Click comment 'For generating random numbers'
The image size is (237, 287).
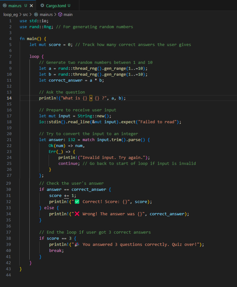coord(94,27)
